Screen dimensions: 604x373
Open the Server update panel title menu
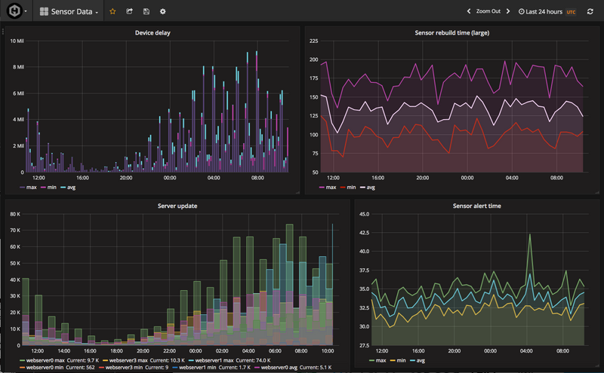(x=177, y=205)
